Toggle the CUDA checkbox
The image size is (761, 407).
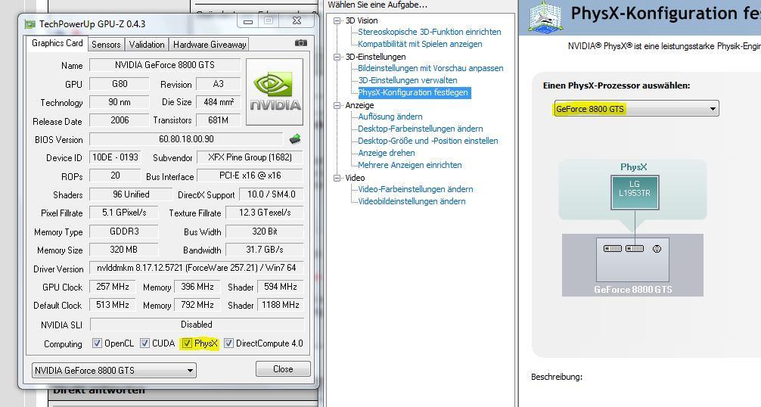144,343
